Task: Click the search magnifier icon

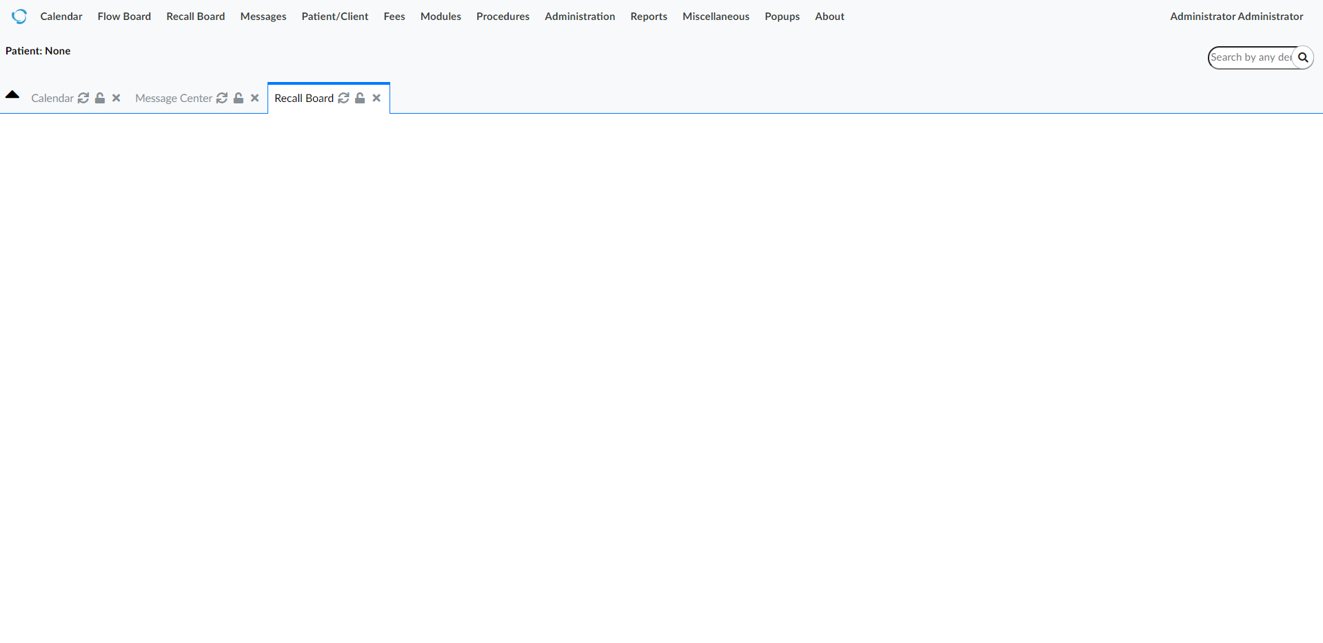Action: coord(1303,57)
